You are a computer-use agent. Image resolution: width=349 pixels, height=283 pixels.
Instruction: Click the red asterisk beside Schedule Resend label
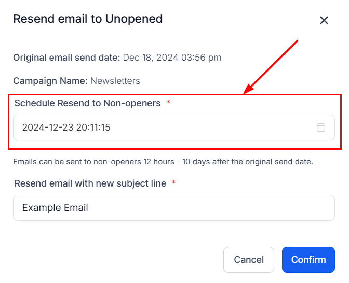168,103
